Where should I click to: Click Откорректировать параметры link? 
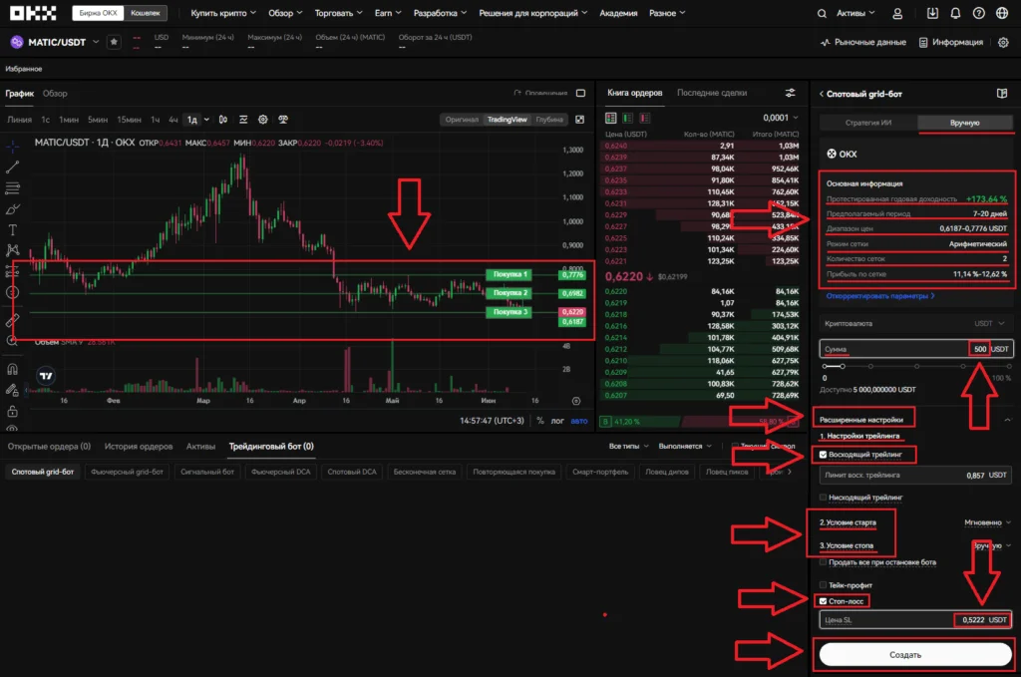pyautogui.click(x=880, y=295)
